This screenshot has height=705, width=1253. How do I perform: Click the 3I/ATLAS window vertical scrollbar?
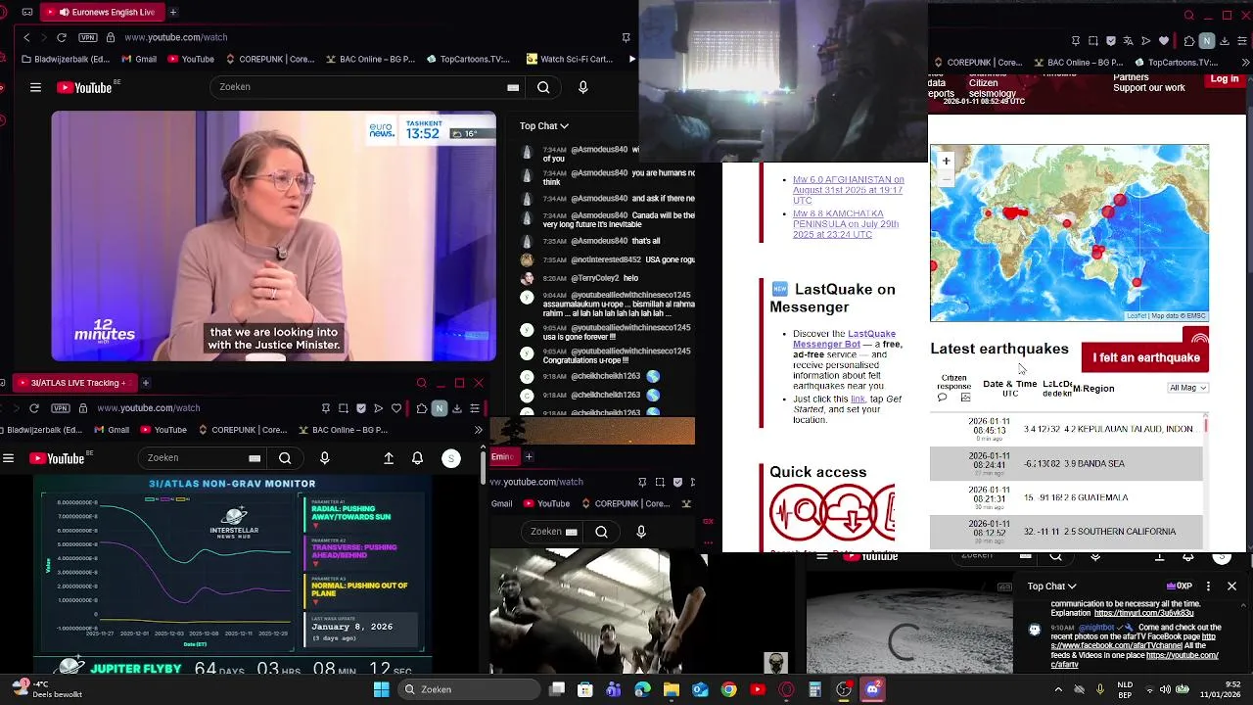coord(484,466)
